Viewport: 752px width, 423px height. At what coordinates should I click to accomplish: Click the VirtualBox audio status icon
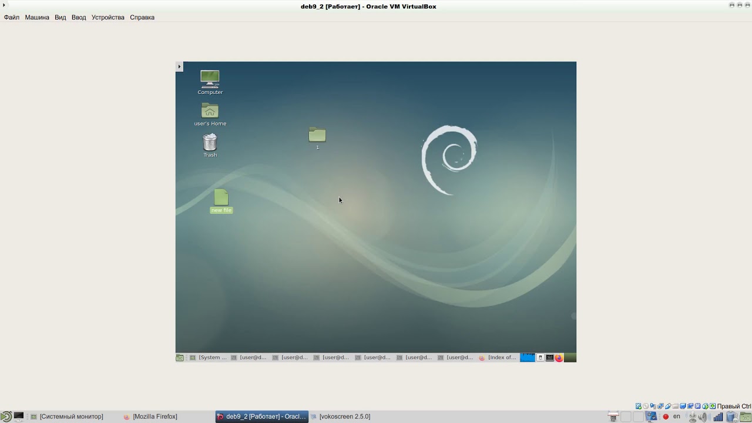pyautogui.click(x=653, y=406)
